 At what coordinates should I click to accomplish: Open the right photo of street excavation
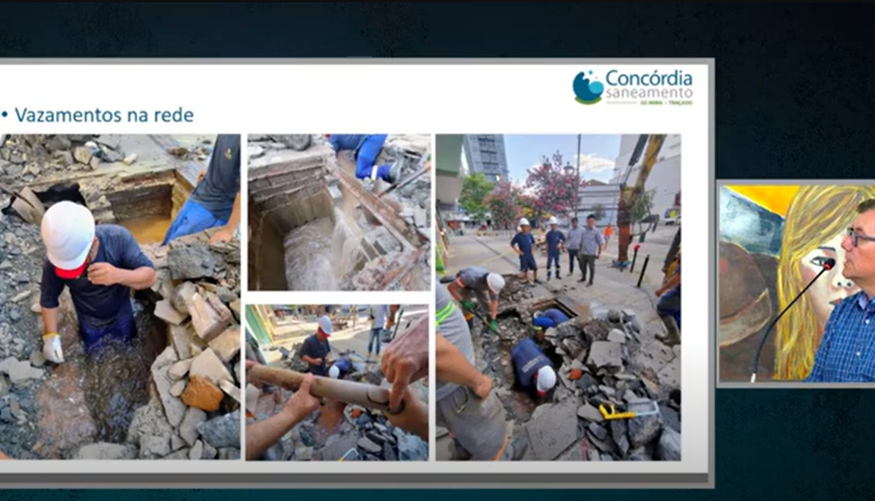pyautogui.click(x=558, y=296)
